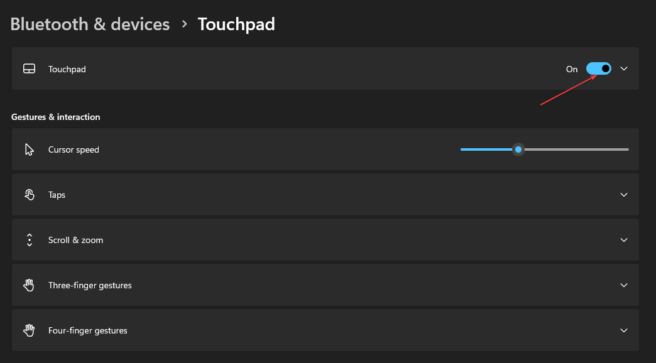
Task: Select the Three-finger gestures hand icon
Action: click(x=29, y=285)
